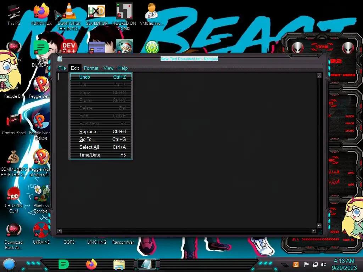Choose Undo from the Edit menu
The width and height of the screenshot is (363, 272).
[101, 77]
